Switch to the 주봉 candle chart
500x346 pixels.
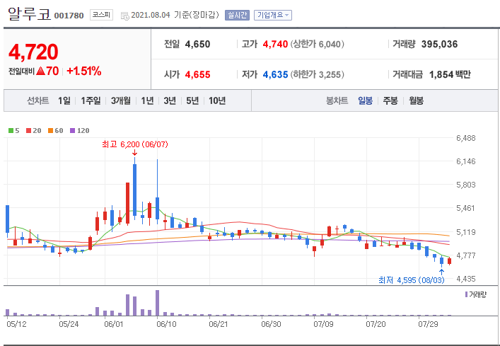click(x=390, y=101)
